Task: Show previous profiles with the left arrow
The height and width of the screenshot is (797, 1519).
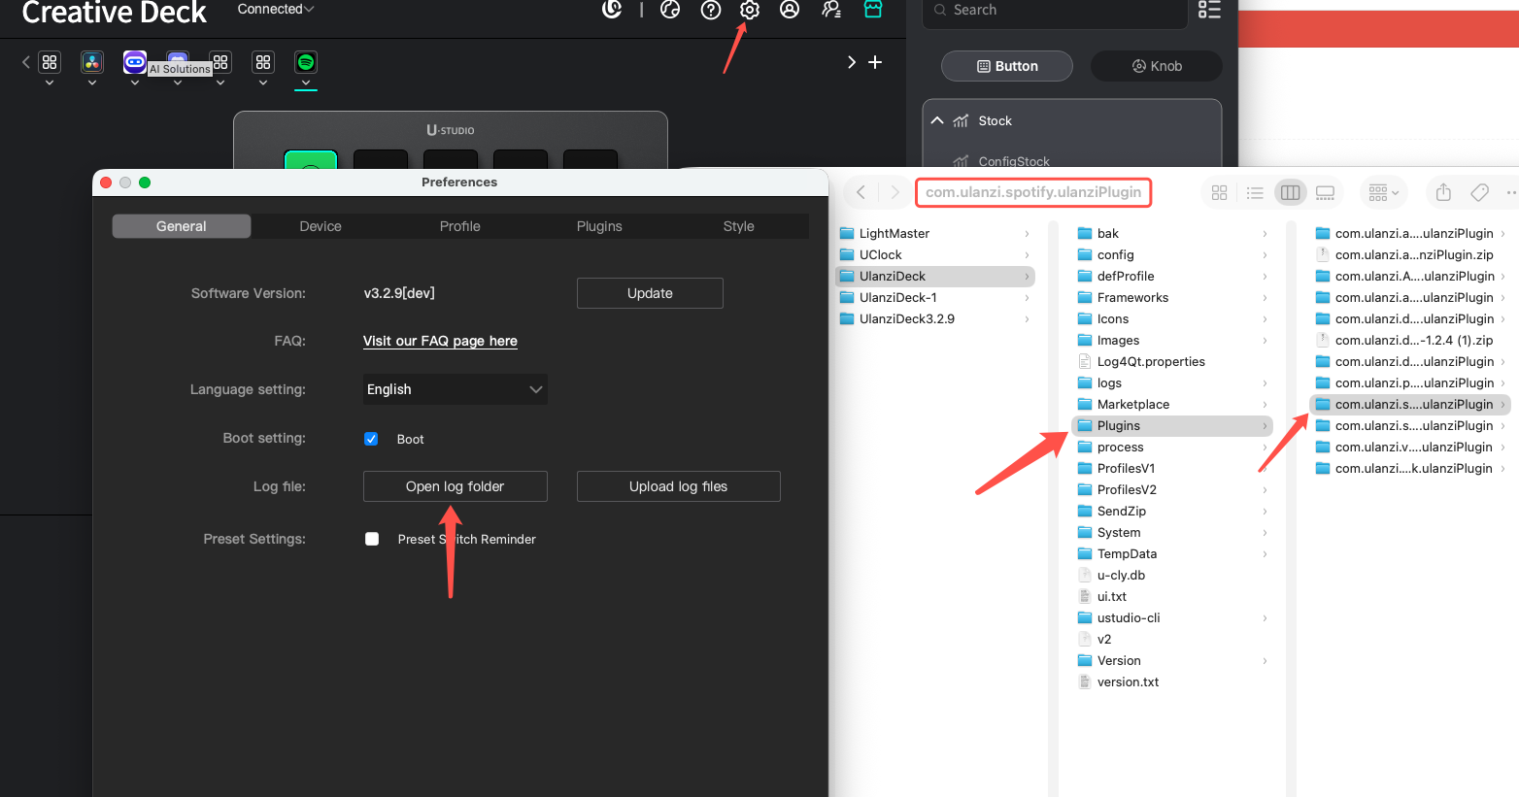Action: [x=26, y=62]
